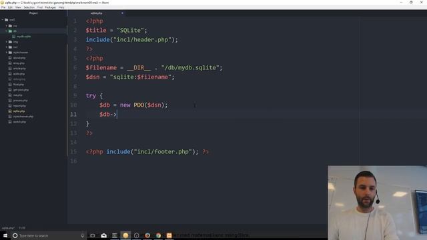The image size is (427, 240).
Task: Expand the css folder arrow
Action: point(7,25)
